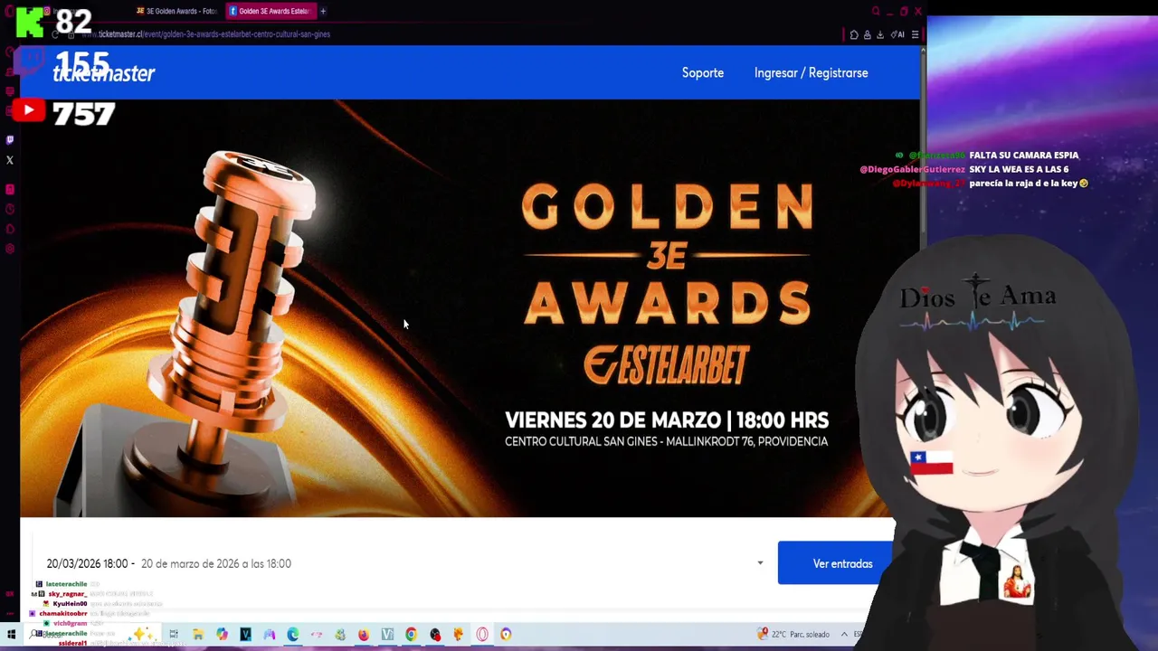Viewport: 1158px width, 651px height.
Task: Open the weather widget showing 22°C
Action: [x=795, y=635]
